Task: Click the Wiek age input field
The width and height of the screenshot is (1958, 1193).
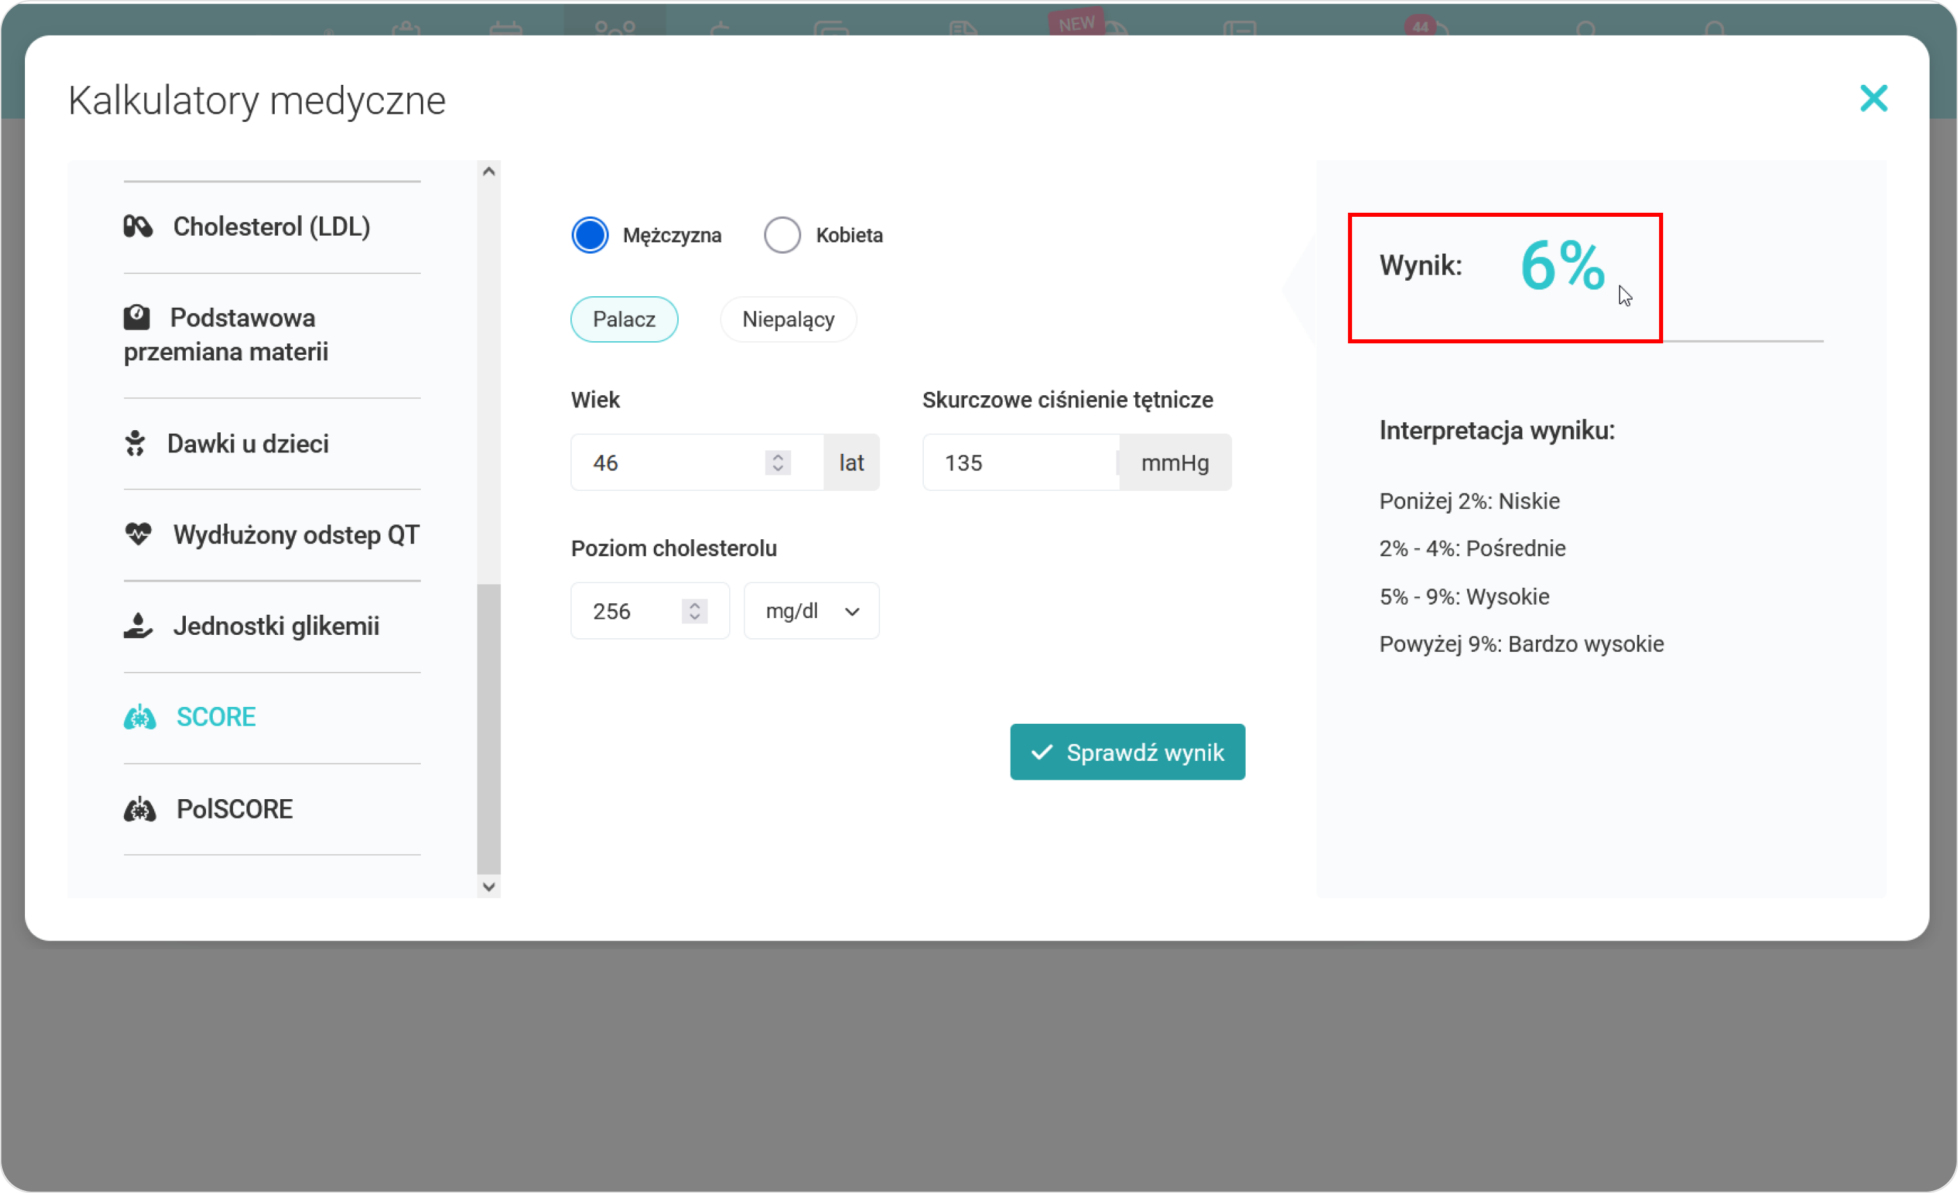Action: pyautogui.click(x=697, y=463)
